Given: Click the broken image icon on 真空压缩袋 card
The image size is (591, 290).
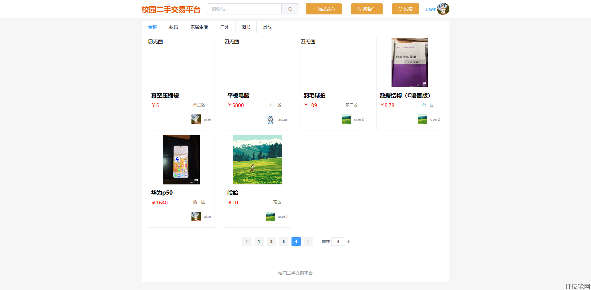Looking at the screenshot, I should [151, 41].
